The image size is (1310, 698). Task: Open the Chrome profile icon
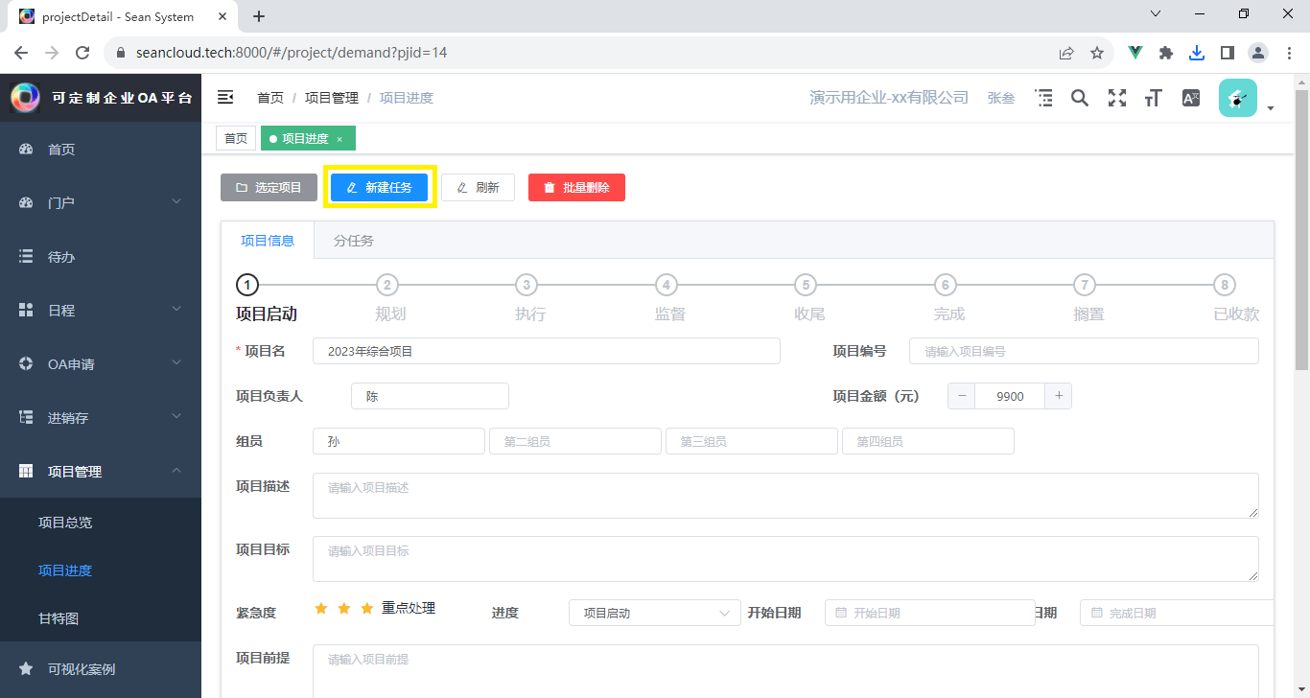[1257, 53]
